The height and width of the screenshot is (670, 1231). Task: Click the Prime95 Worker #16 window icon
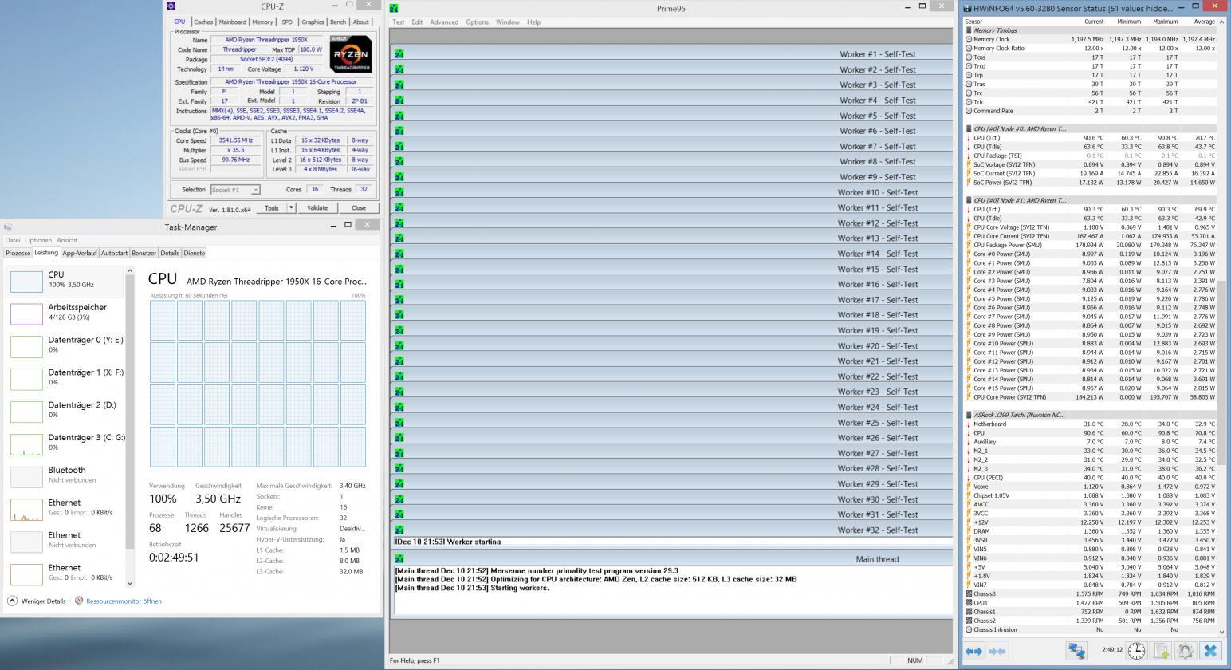pos(399,284)
